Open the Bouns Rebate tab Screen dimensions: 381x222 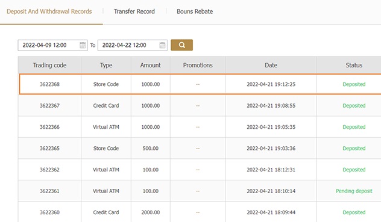[195, 11]
